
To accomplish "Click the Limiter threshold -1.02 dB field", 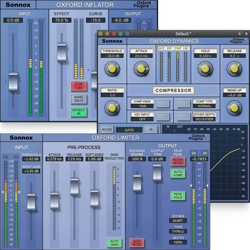I will click(x=31, y=159).
